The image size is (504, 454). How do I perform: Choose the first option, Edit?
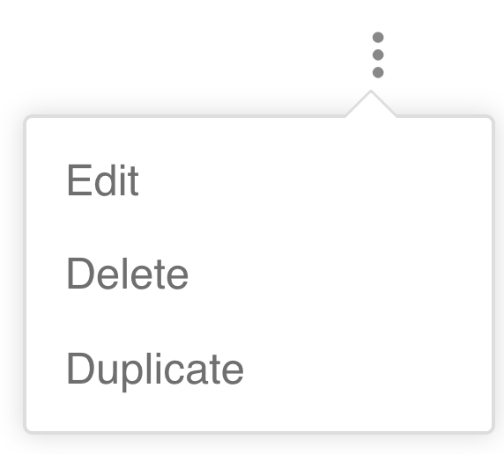103,179
